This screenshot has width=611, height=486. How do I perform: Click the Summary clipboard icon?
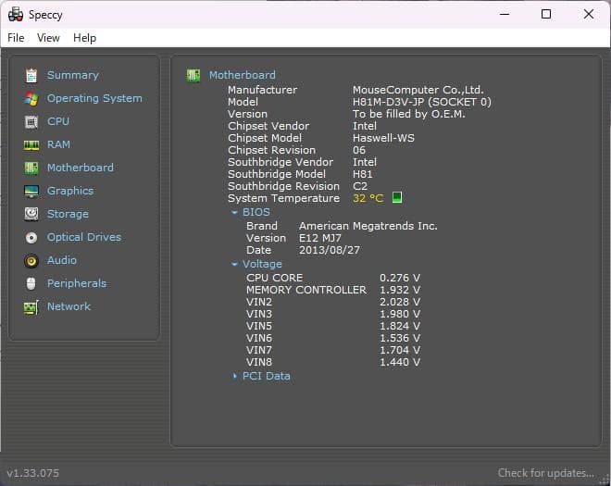[x=31, y=75]
